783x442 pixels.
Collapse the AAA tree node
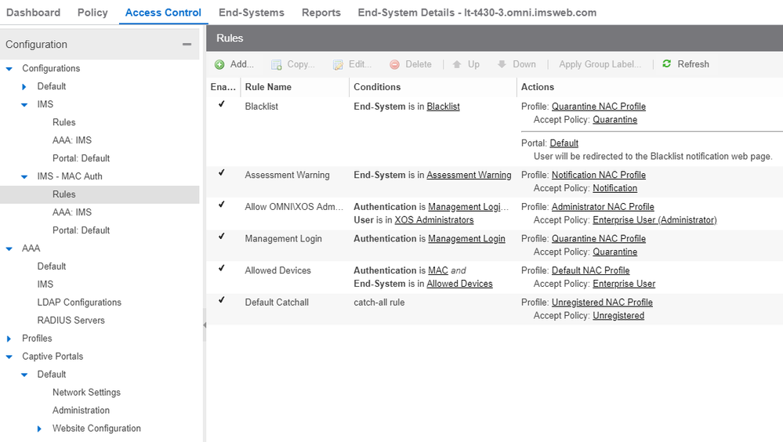click(x=9, y=248)
